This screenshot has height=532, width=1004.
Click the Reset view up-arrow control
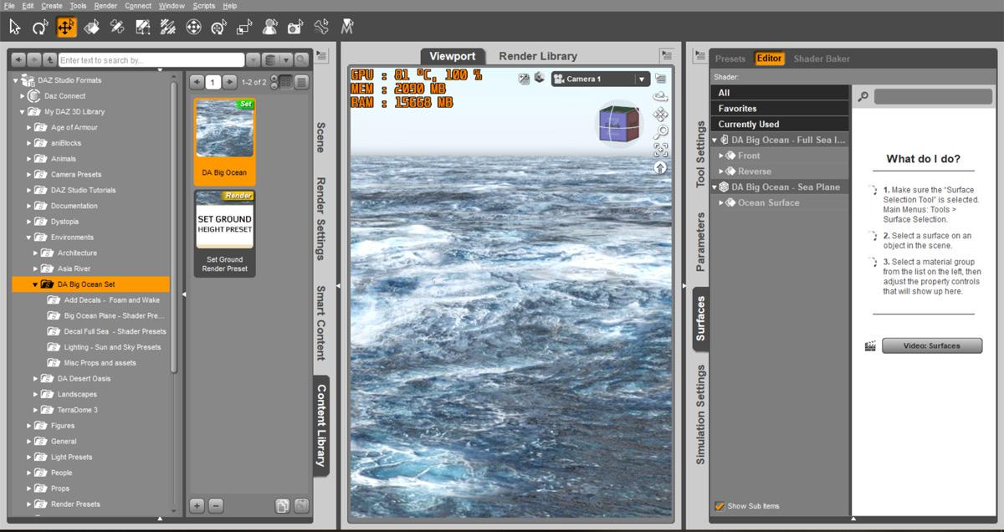point(660,167)
